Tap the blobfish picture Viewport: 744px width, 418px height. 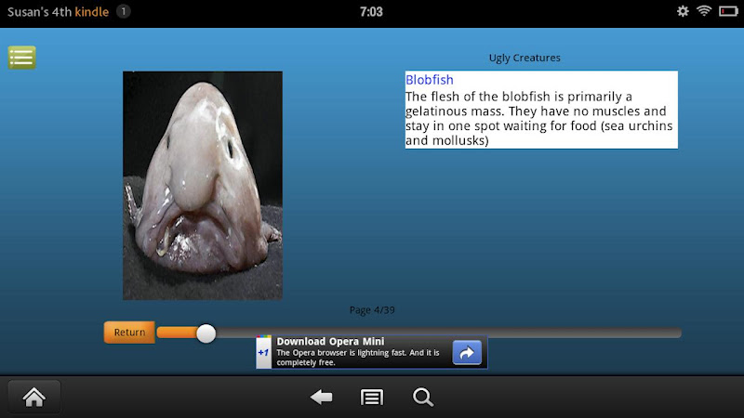pyautogui.click(x=203, y=185)
